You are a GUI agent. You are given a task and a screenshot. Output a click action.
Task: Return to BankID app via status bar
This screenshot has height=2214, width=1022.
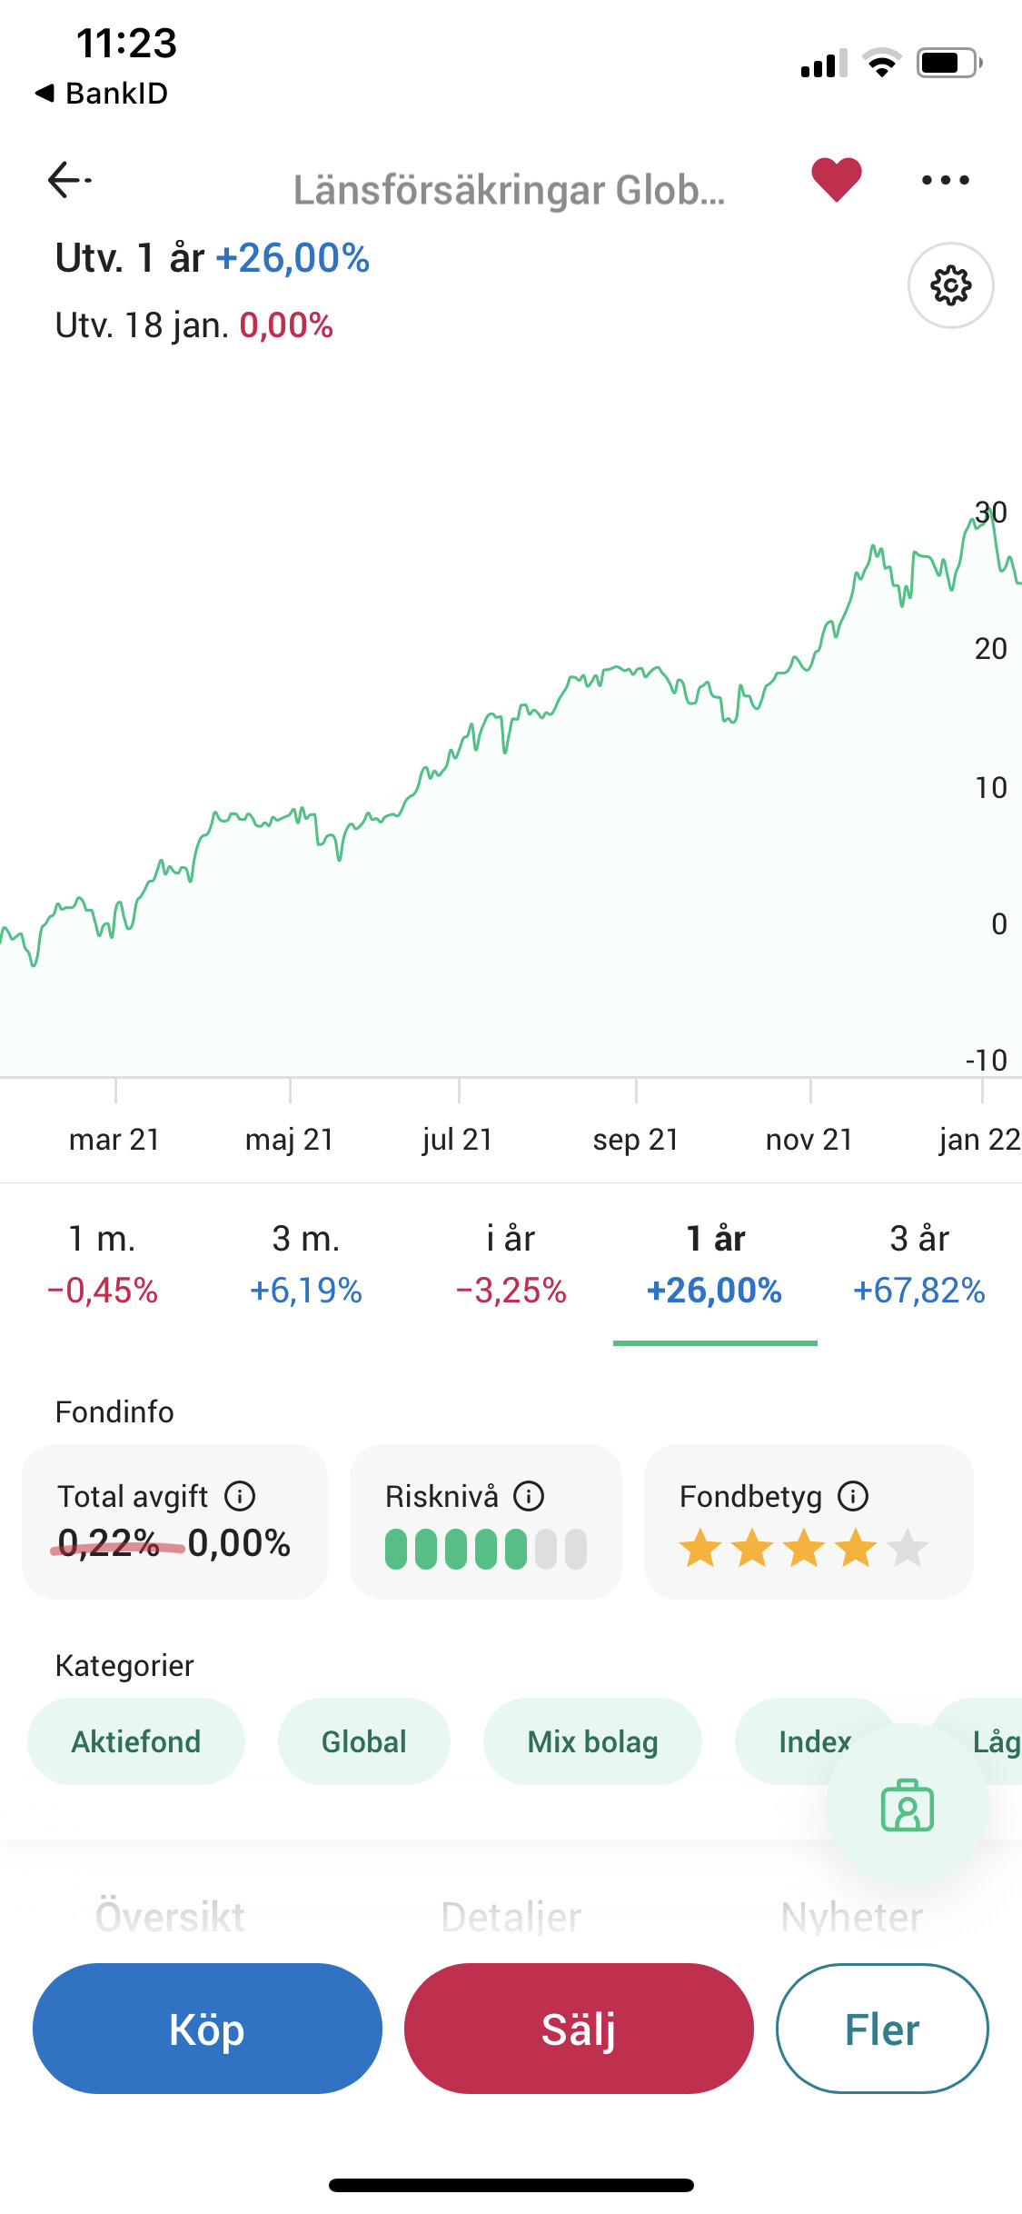pos(102,93)
